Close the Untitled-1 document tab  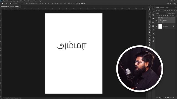[20, 7]
